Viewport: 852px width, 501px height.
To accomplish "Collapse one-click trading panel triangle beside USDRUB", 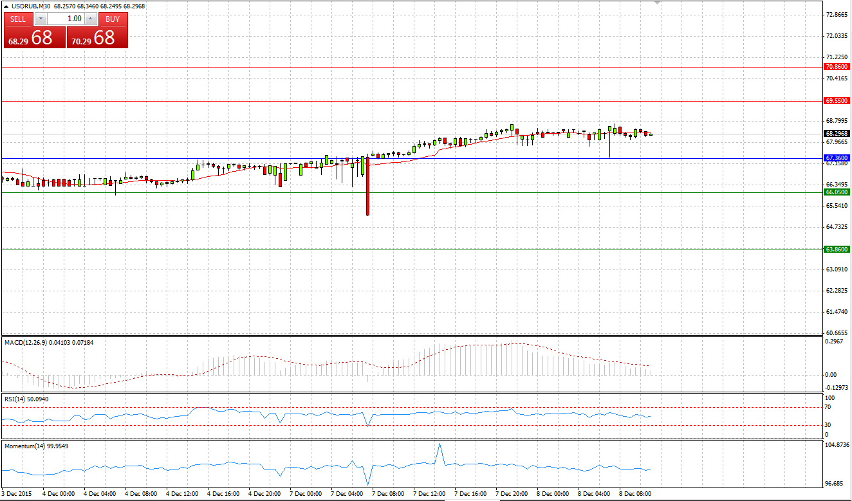I will point(6,6).
